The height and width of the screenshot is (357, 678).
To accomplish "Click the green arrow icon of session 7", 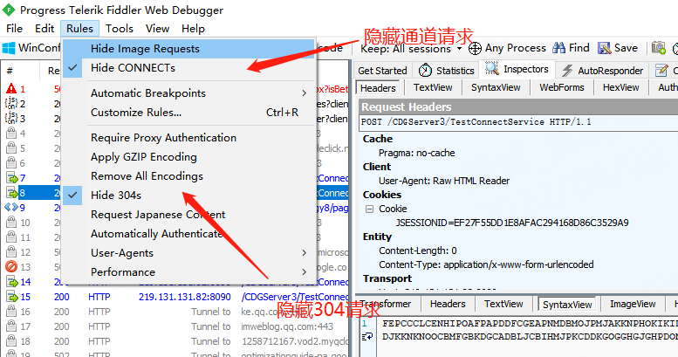I will [x=11, y=178].
